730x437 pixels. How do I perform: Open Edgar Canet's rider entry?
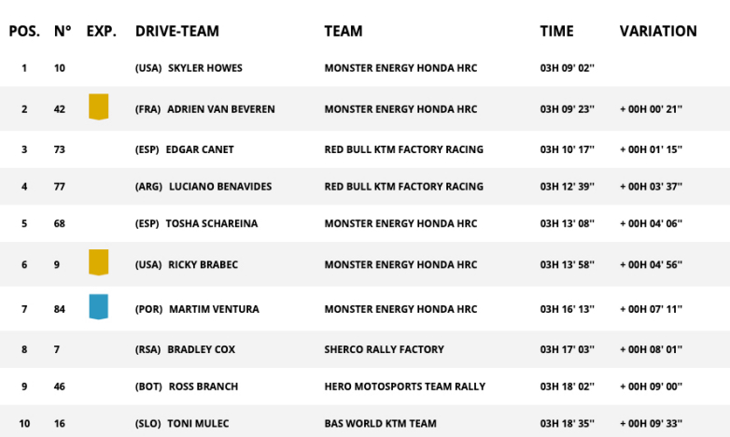click(200, 149)
